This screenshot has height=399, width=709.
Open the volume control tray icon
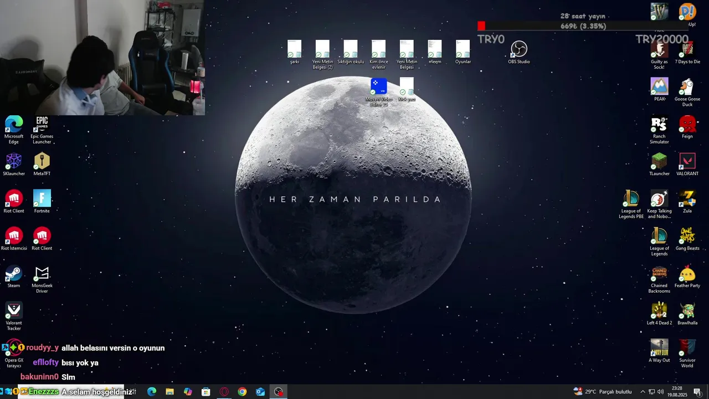pyautogui.click(x=661, y=392)
